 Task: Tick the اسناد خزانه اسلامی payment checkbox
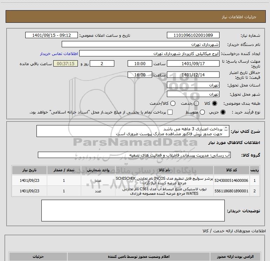tap(170, 112)
